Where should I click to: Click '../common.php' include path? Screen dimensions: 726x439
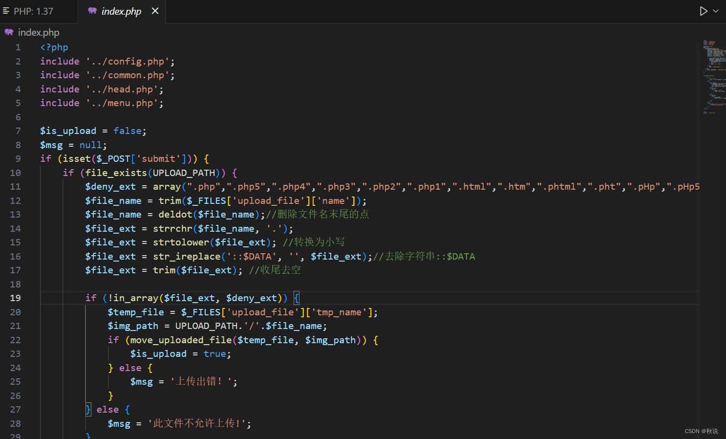128,75
